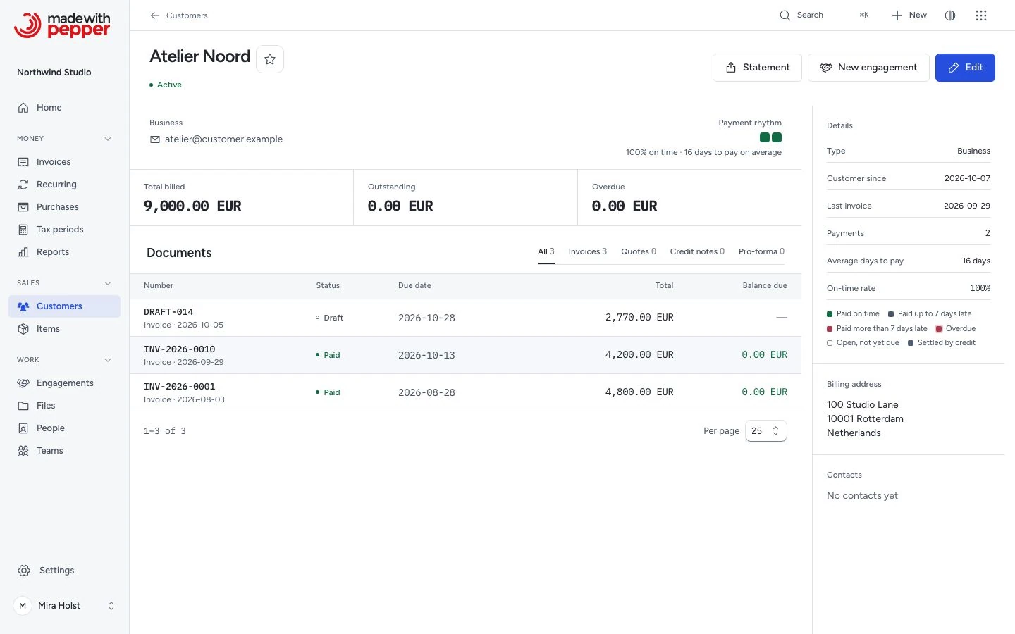Open Home from the sidebar
Screen dimensions: 1015x634
click(64, 108)
